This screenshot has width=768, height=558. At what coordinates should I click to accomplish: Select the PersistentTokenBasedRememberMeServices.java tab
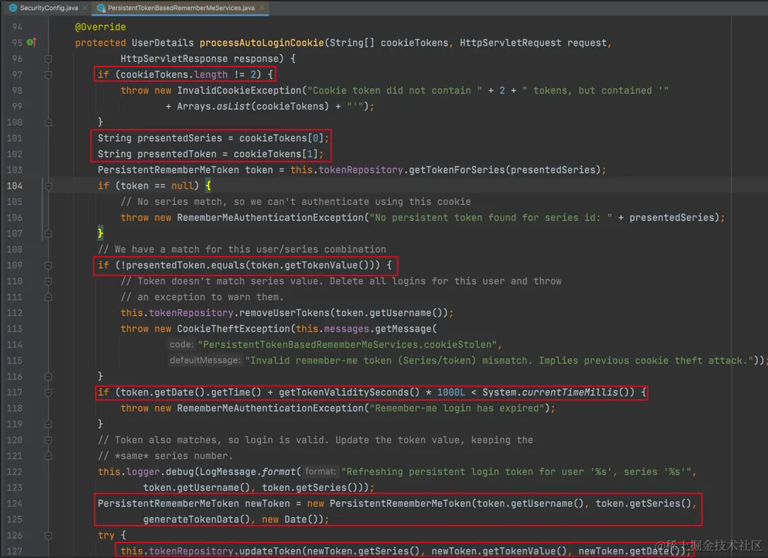click(181, 8)
